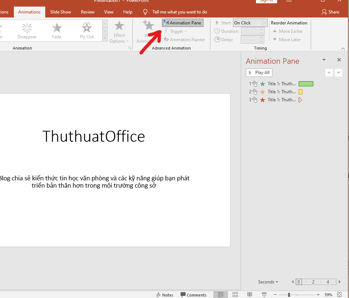
Task: Apply the Disappear animation
Action: tap(27, 31)
